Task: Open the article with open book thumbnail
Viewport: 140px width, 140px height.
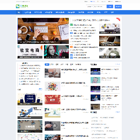Action: 52,73
